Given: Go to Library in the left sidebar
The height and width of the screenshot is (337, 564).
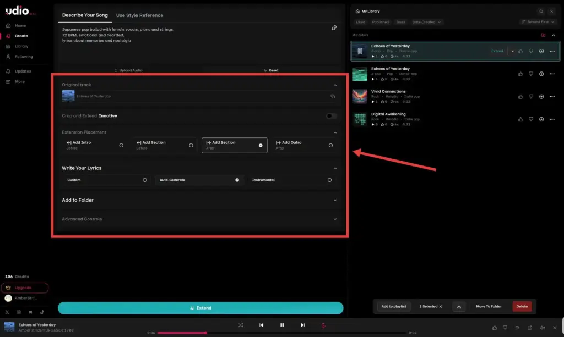Looking at the screenshot, I should tap(21, 46).
